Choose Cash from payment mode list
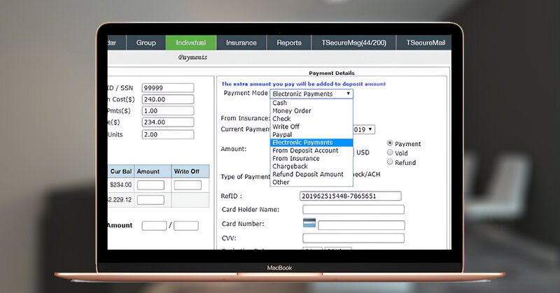Image resolution: width=560 pixels, height=293 pixels. pos(311,103)
